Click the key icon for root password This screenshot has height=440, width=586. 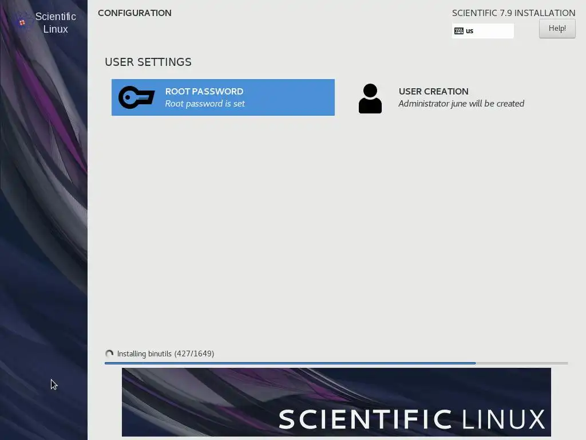136,97
